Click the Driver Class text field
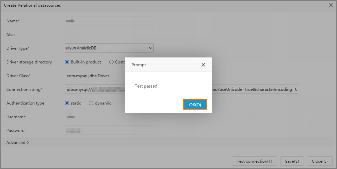Image resolution: width=337 pixels, height=169 pixels. [x=95, y=75]
